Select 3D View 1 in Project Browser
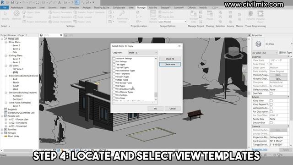Screen dimensions: 293x165 pos(18,69)
